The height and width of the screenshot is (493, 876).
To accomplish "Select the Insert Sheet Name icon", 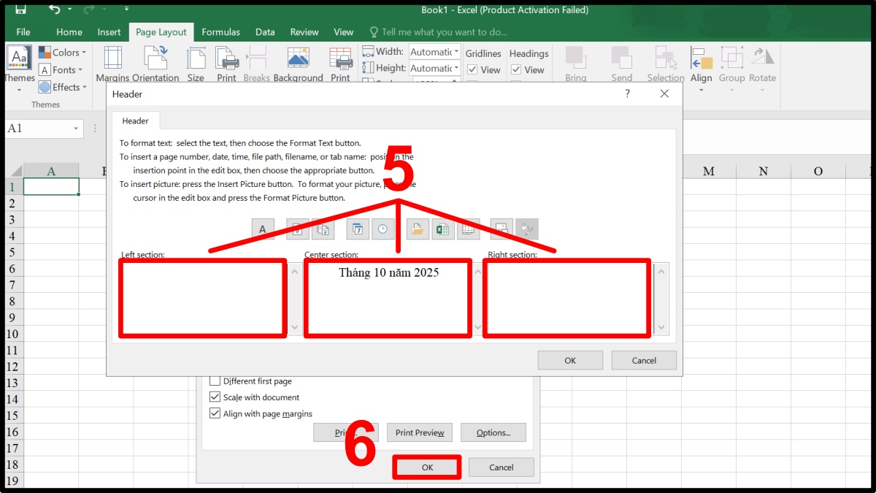I will (468, 229).
